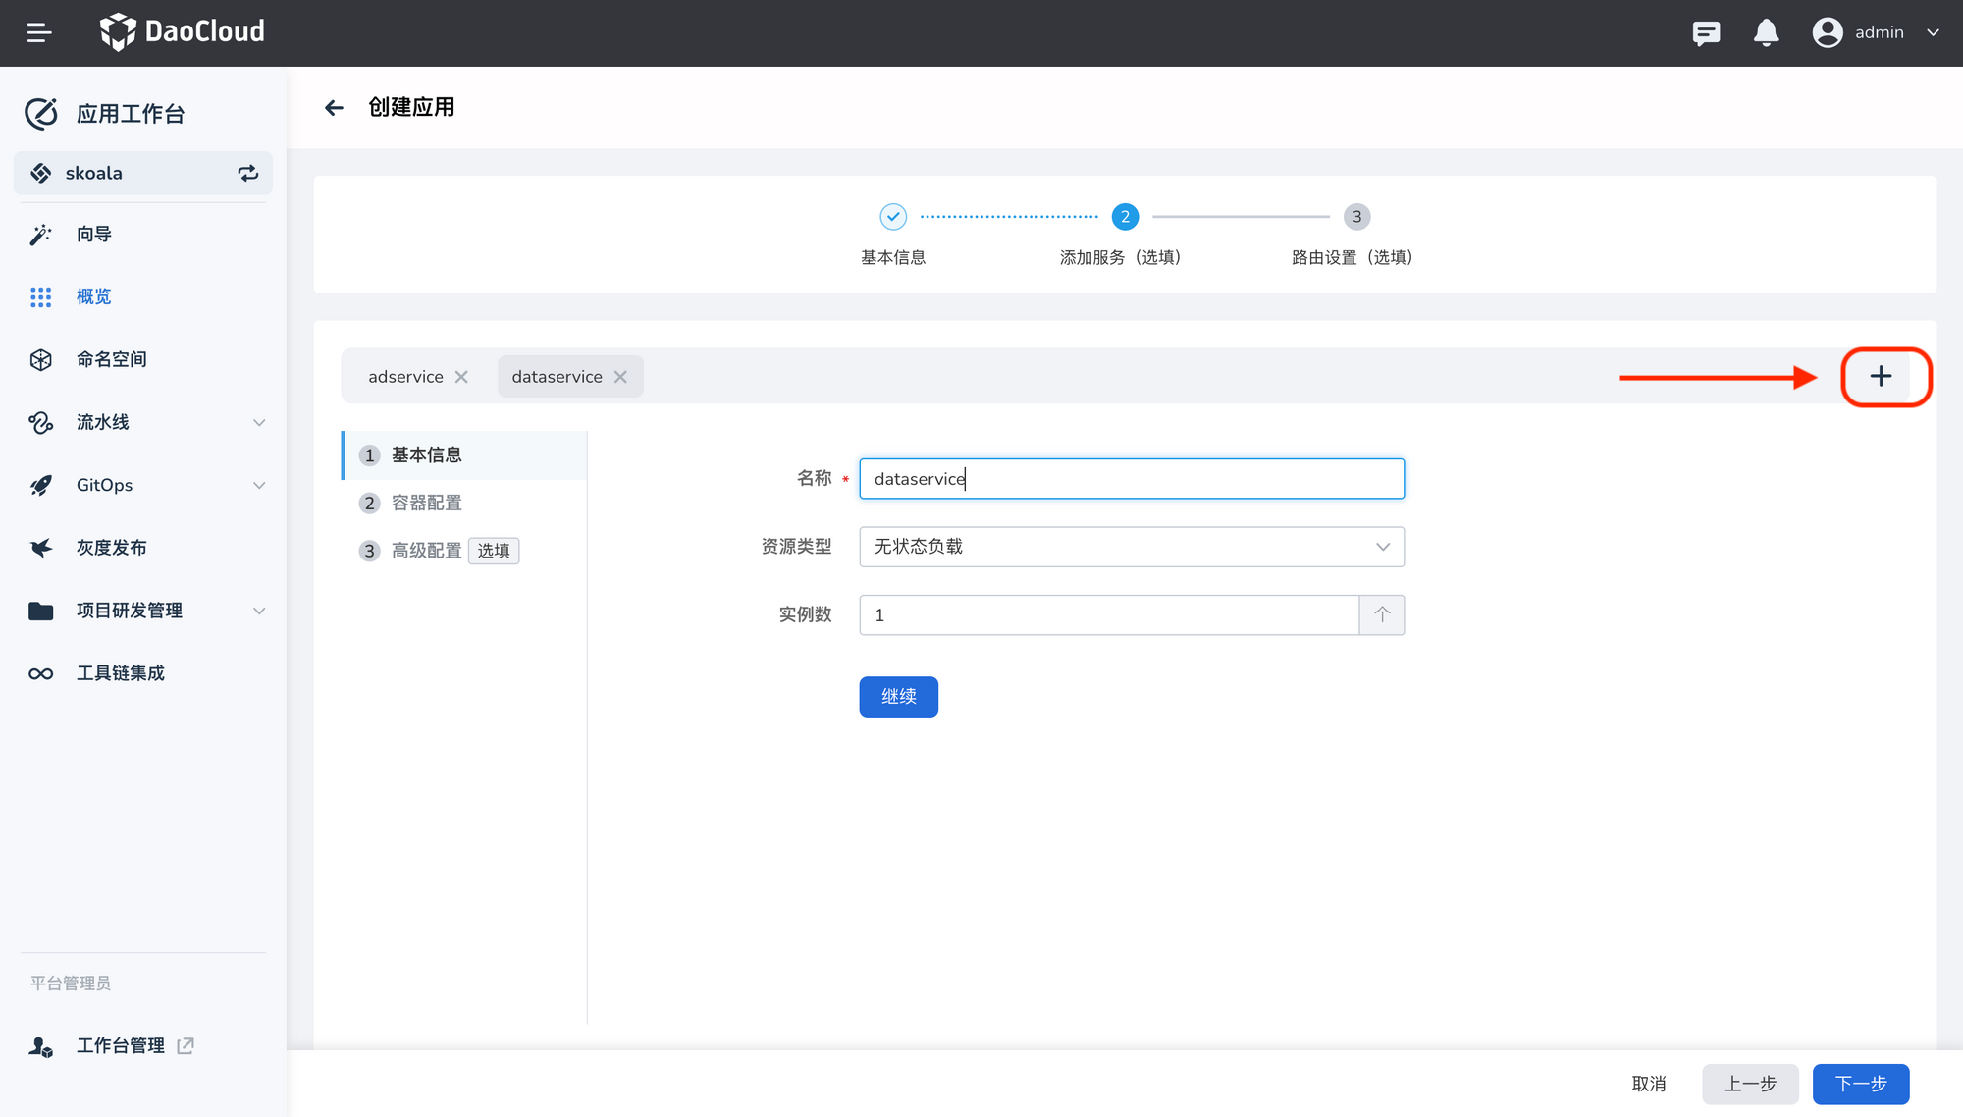Viewport: 1963px width, 1117px height.
Task: Click the 命名空间 cube icon
Action: coord(40,360)
